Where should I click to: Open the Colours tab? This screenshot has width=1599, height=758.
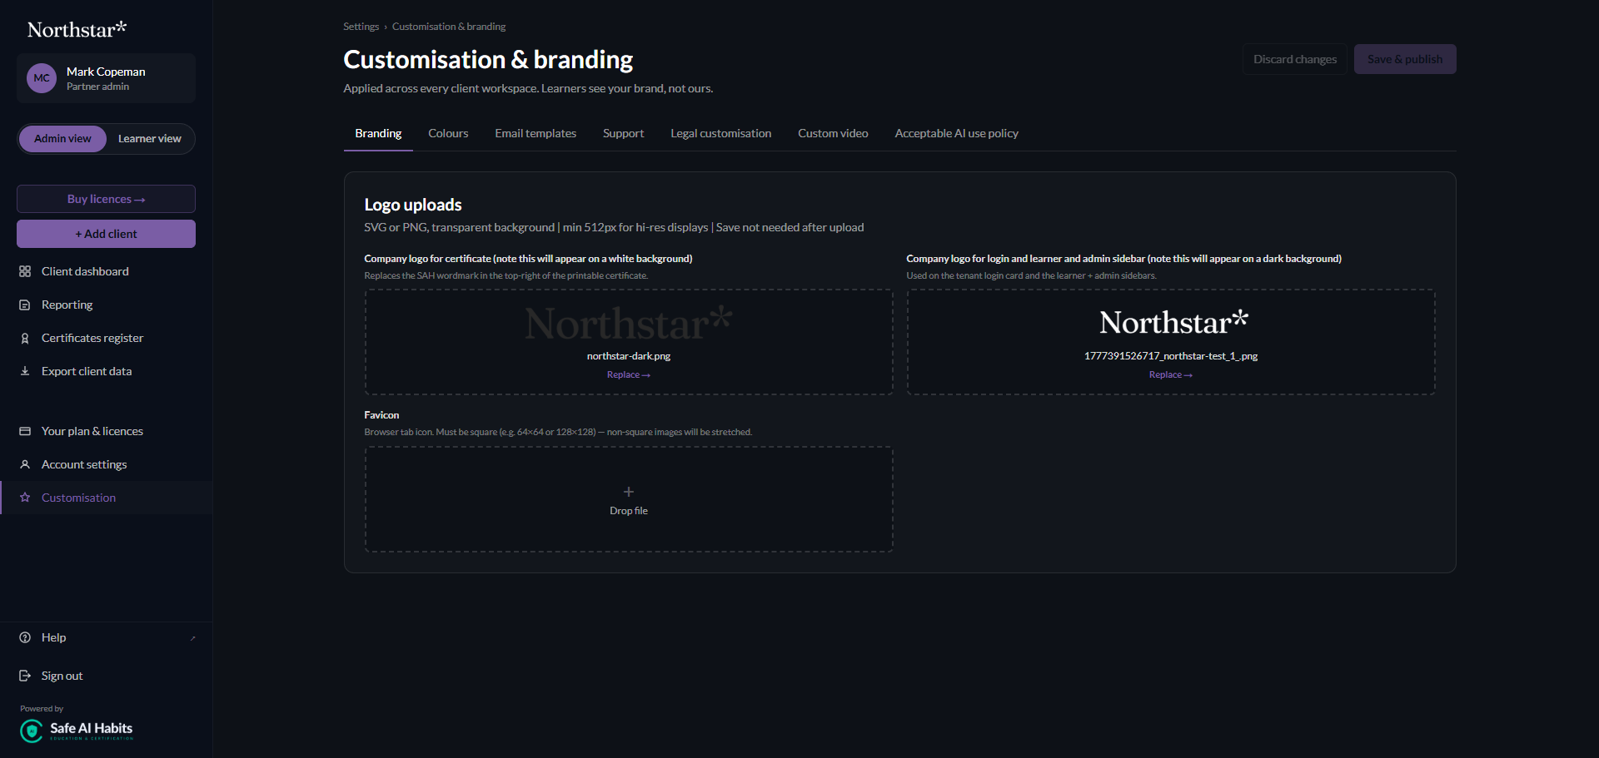coord(448,133)
